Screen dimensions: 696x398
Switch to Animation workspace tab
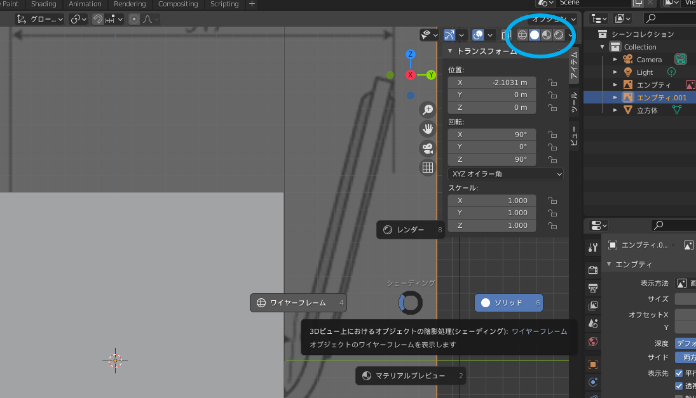tap(85, 4)
